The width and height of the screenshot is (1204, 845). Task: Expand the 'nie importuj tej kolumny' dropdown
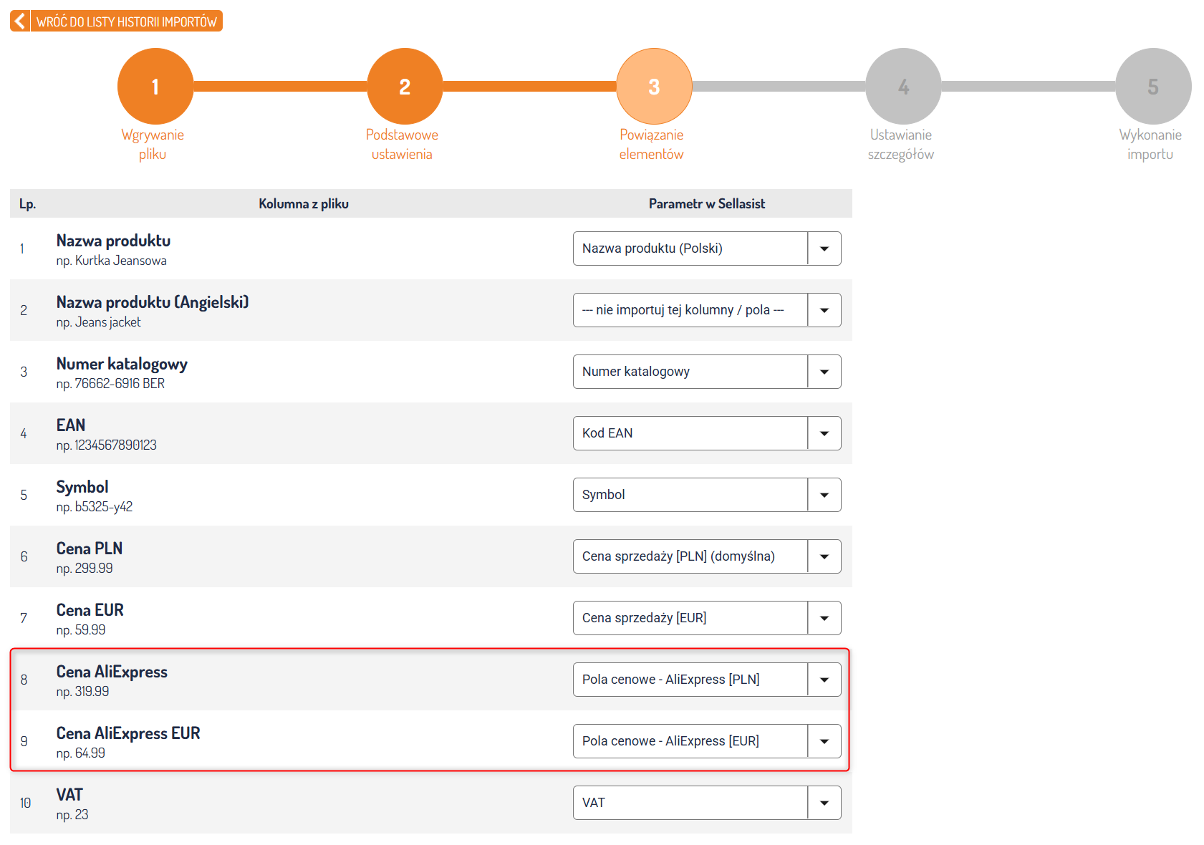click(x=690, y=310)
